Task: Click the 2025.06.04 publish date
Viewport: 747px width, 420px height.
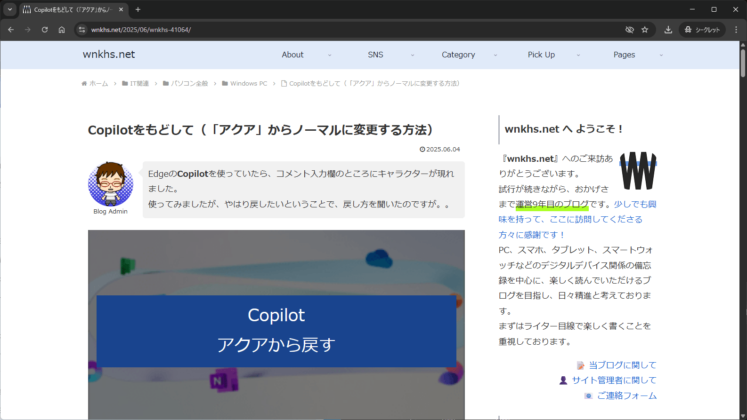Action: [443, 149]
